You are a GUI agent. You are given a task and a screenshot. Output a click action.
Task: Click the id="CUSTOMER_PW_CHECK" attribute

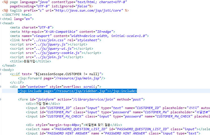tap(61, 116)
